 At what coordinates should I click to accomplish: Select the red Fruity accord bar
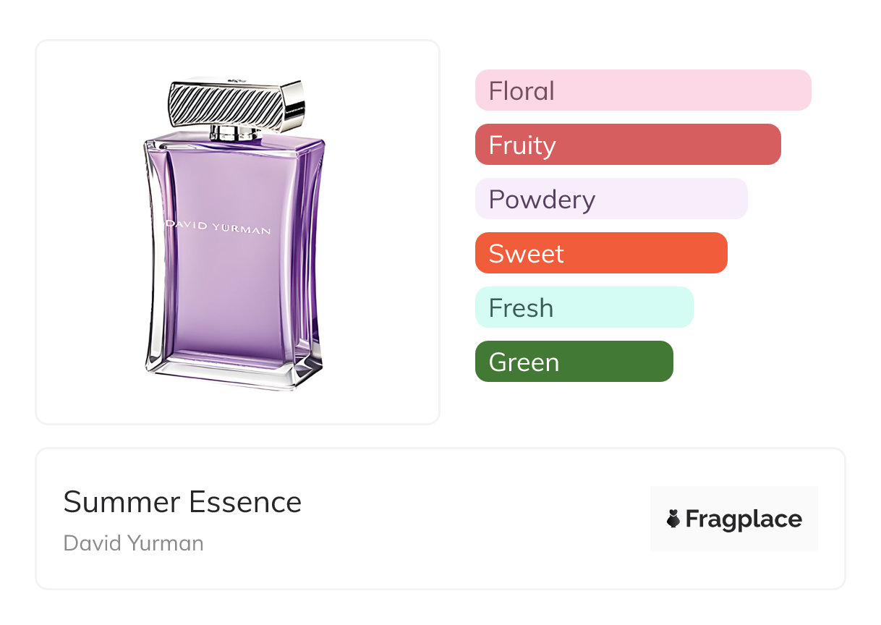tap(628, 145)
